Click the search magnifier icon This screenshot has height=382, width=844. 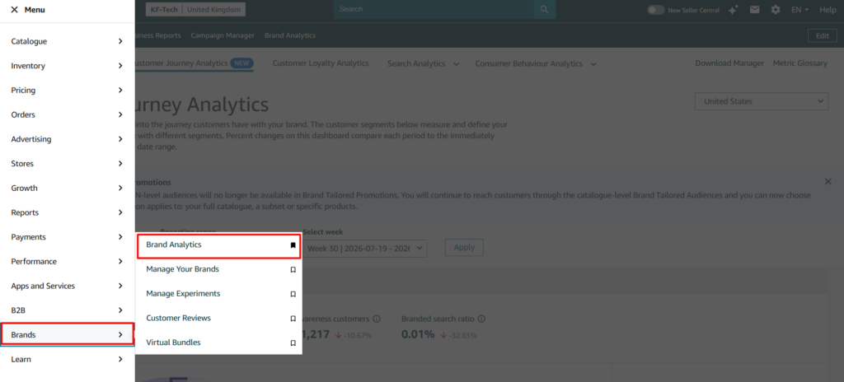(x=544, y=10)
